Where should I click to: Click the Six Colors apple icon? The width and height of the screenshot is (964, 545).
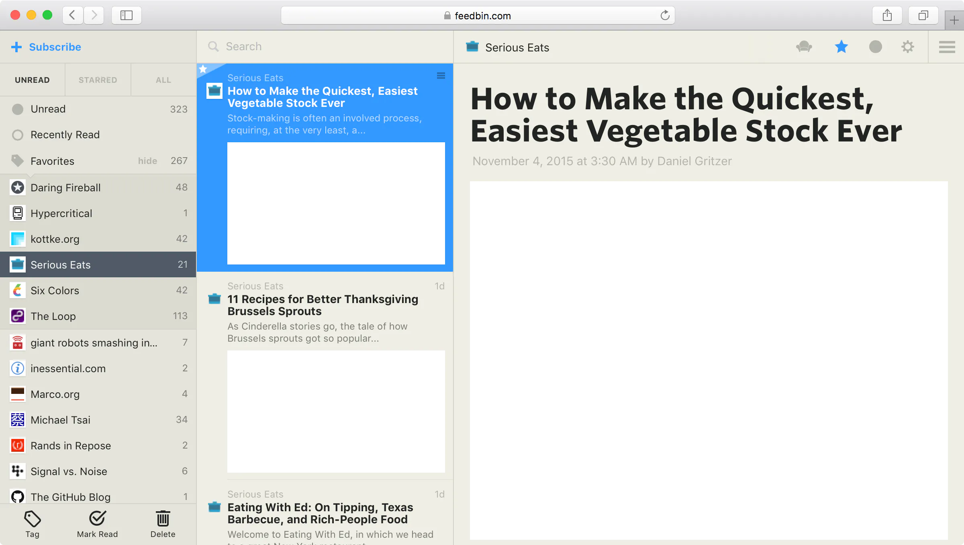tap(18, 290)
